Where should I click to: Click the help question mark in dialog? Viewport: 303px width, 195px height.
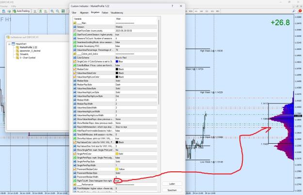click(x=172, y=6)
